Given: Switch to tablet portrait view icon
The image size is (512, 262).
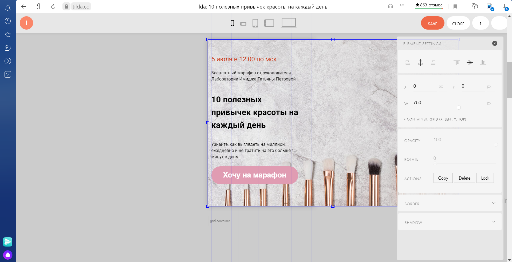Looking at the screenshot, I should tap(255, 23).
